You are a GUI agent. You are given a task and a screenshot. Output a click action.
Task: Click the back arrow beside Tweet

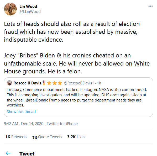pos(8,153)
